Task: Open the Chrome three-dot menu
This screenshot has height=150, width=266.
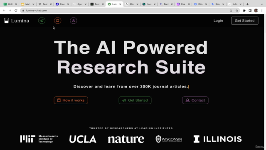Action: click(x=262, y=10)
